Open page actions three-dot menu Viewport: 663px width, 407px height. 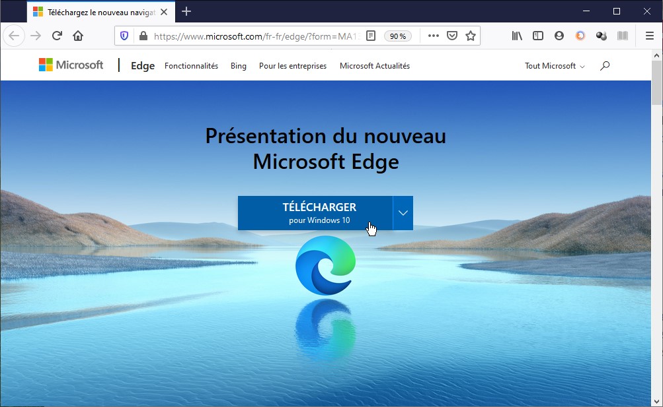pyautogui.click(x=434, y=36)
